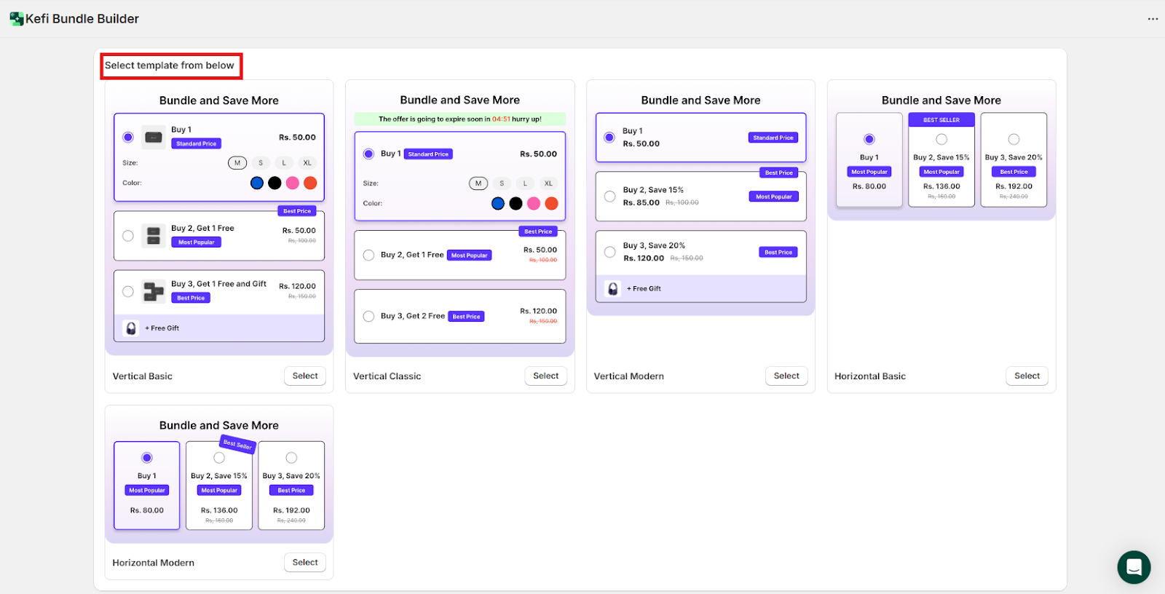Click the Free Gift headphone icon in Vertical Basic

(x=131, y=328)
